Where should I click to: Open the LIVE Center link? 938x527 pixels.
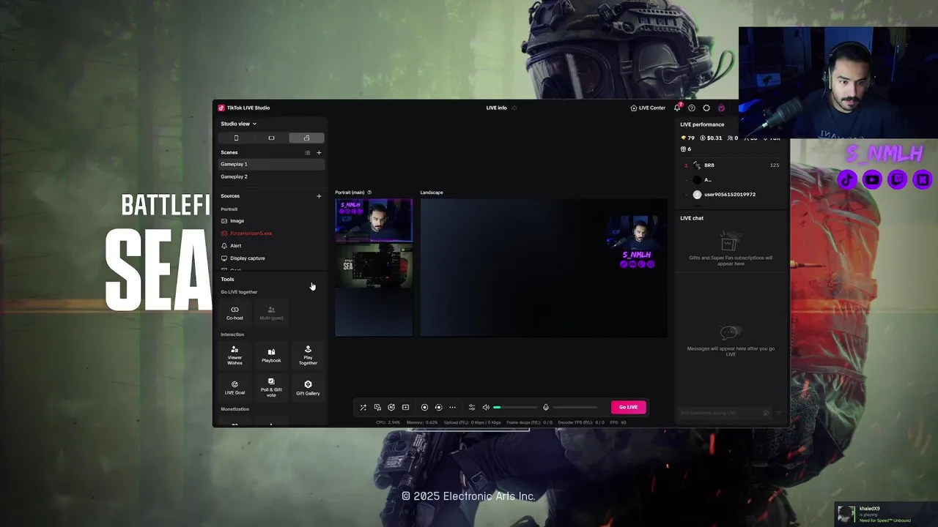tap(648, 108)
